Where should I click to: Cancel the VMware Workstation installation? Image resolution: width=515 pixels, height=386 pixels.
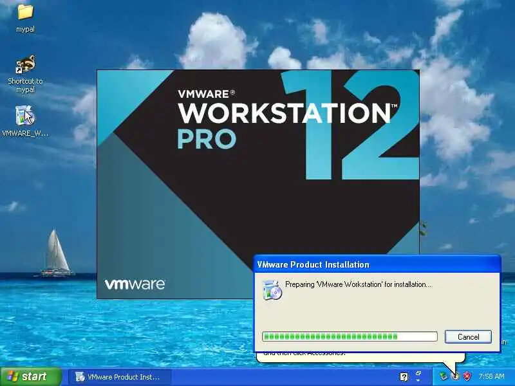(468, 336)
